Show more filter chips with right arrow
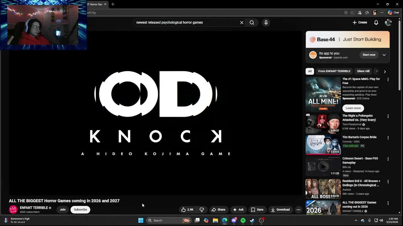Image resolution: width=403 pixels, height=226 pixels. click(384, 72)
